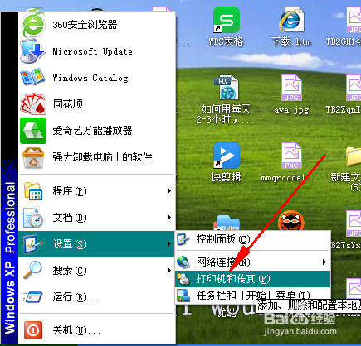361x346 pixels.
Task: Click the WPS表格 desktop label
Action: click(227, 41)
